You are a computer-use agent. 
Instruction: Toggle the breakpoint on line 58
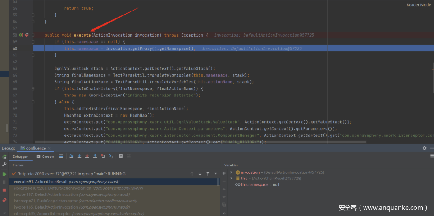click(x=26, y=35)
